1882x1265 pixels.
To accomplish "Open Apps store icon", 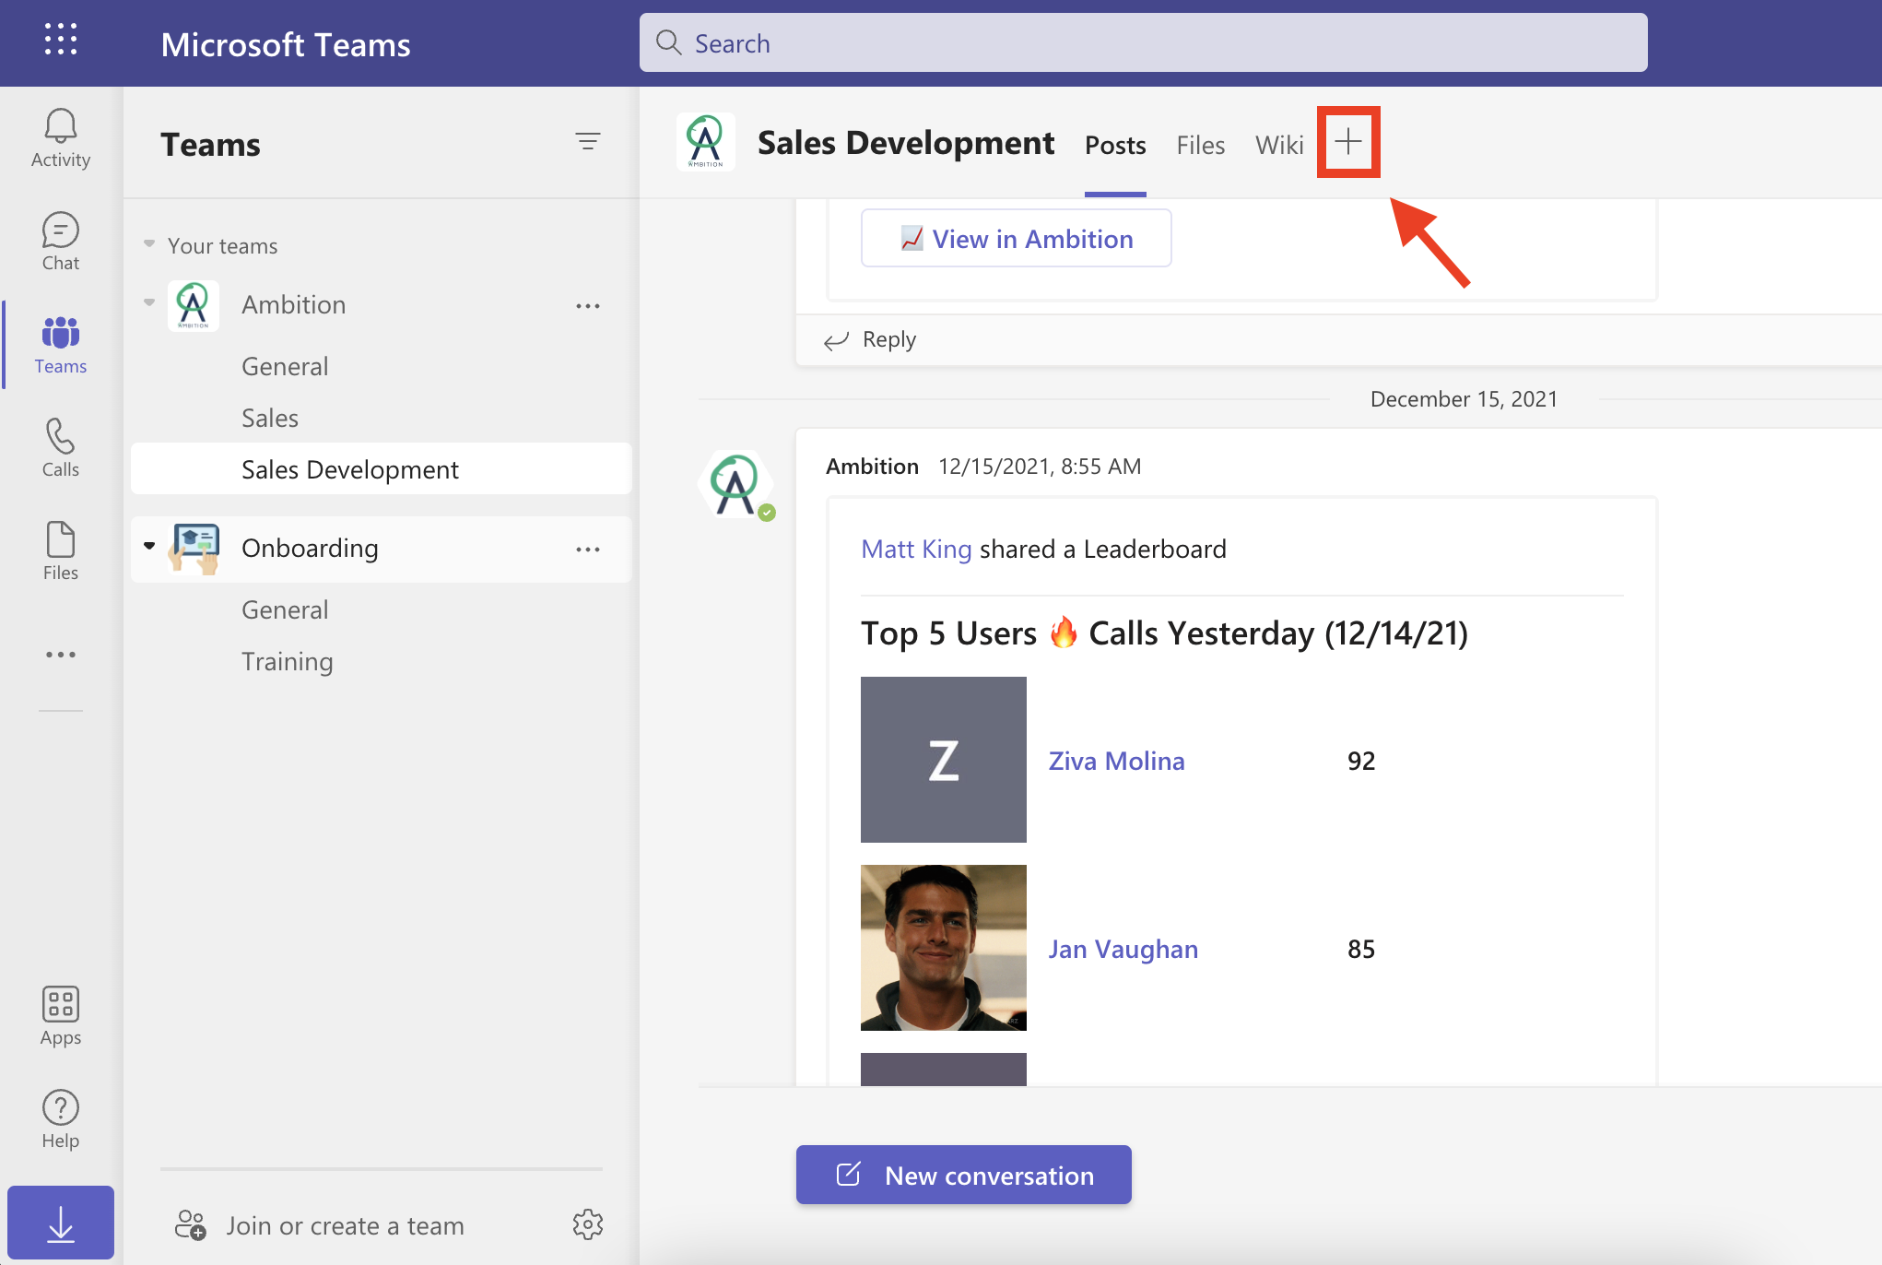I will pos(61,1016).
